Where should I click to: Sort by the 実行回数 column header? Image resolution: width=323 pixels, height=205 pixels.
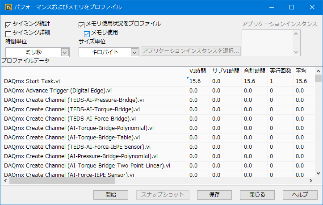point(281,71)
